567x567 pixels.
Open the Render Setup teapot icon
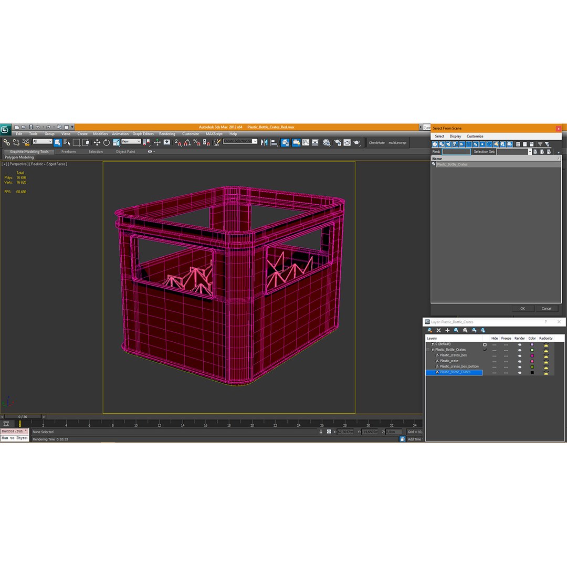click(x=338, y=142)
